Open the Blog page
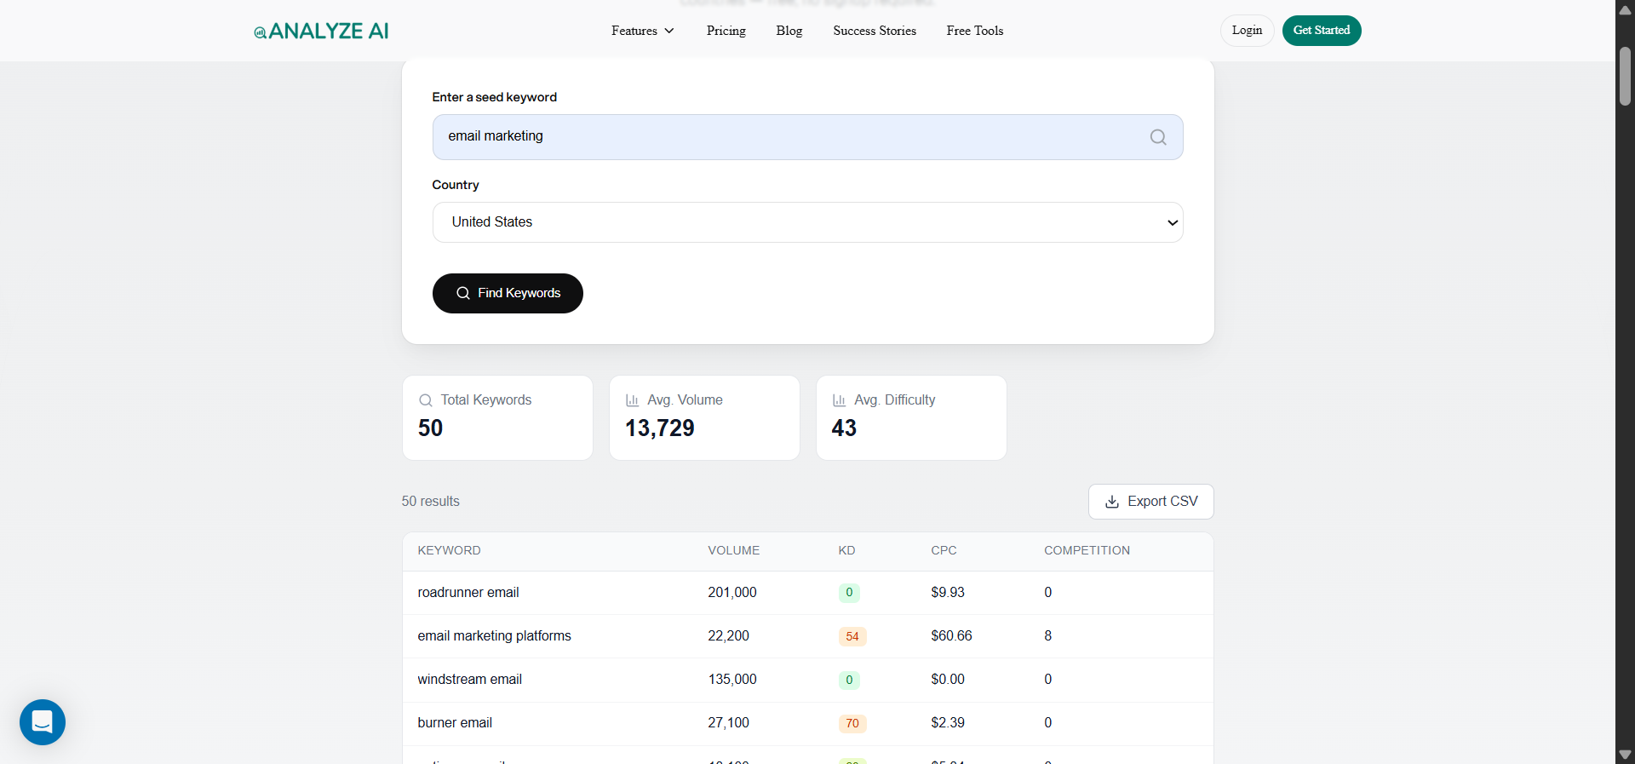This screenshot has width=1635, height=764. (x=789, y=31)
